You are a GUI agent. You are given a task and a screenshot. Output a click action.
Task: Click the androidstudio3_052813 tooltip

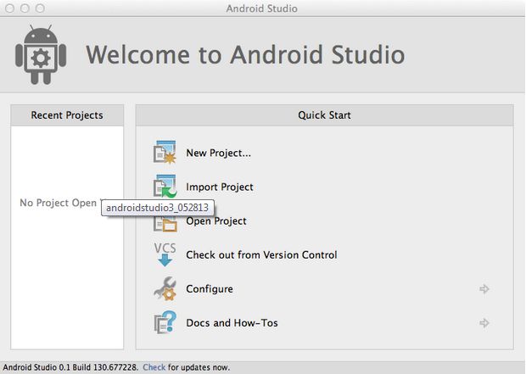157,208
